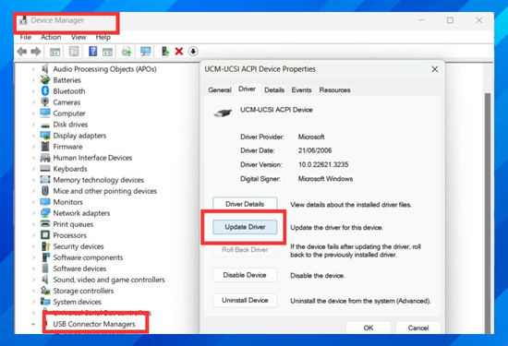Expand the Bluetooth chevron
This screenshot has height=346, width=508.
pos(33,91)
